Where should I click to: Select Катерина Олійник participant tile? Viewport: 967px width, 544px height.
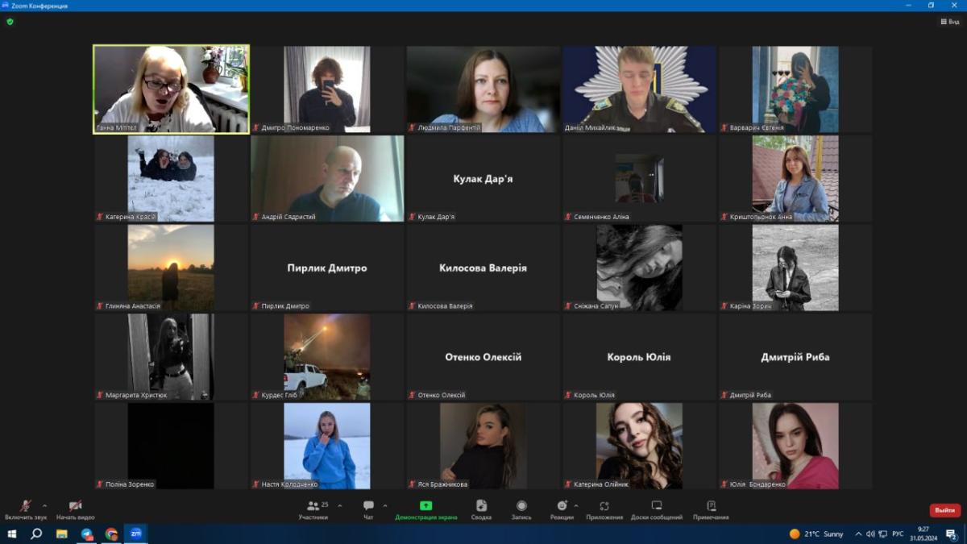(639, 446)
